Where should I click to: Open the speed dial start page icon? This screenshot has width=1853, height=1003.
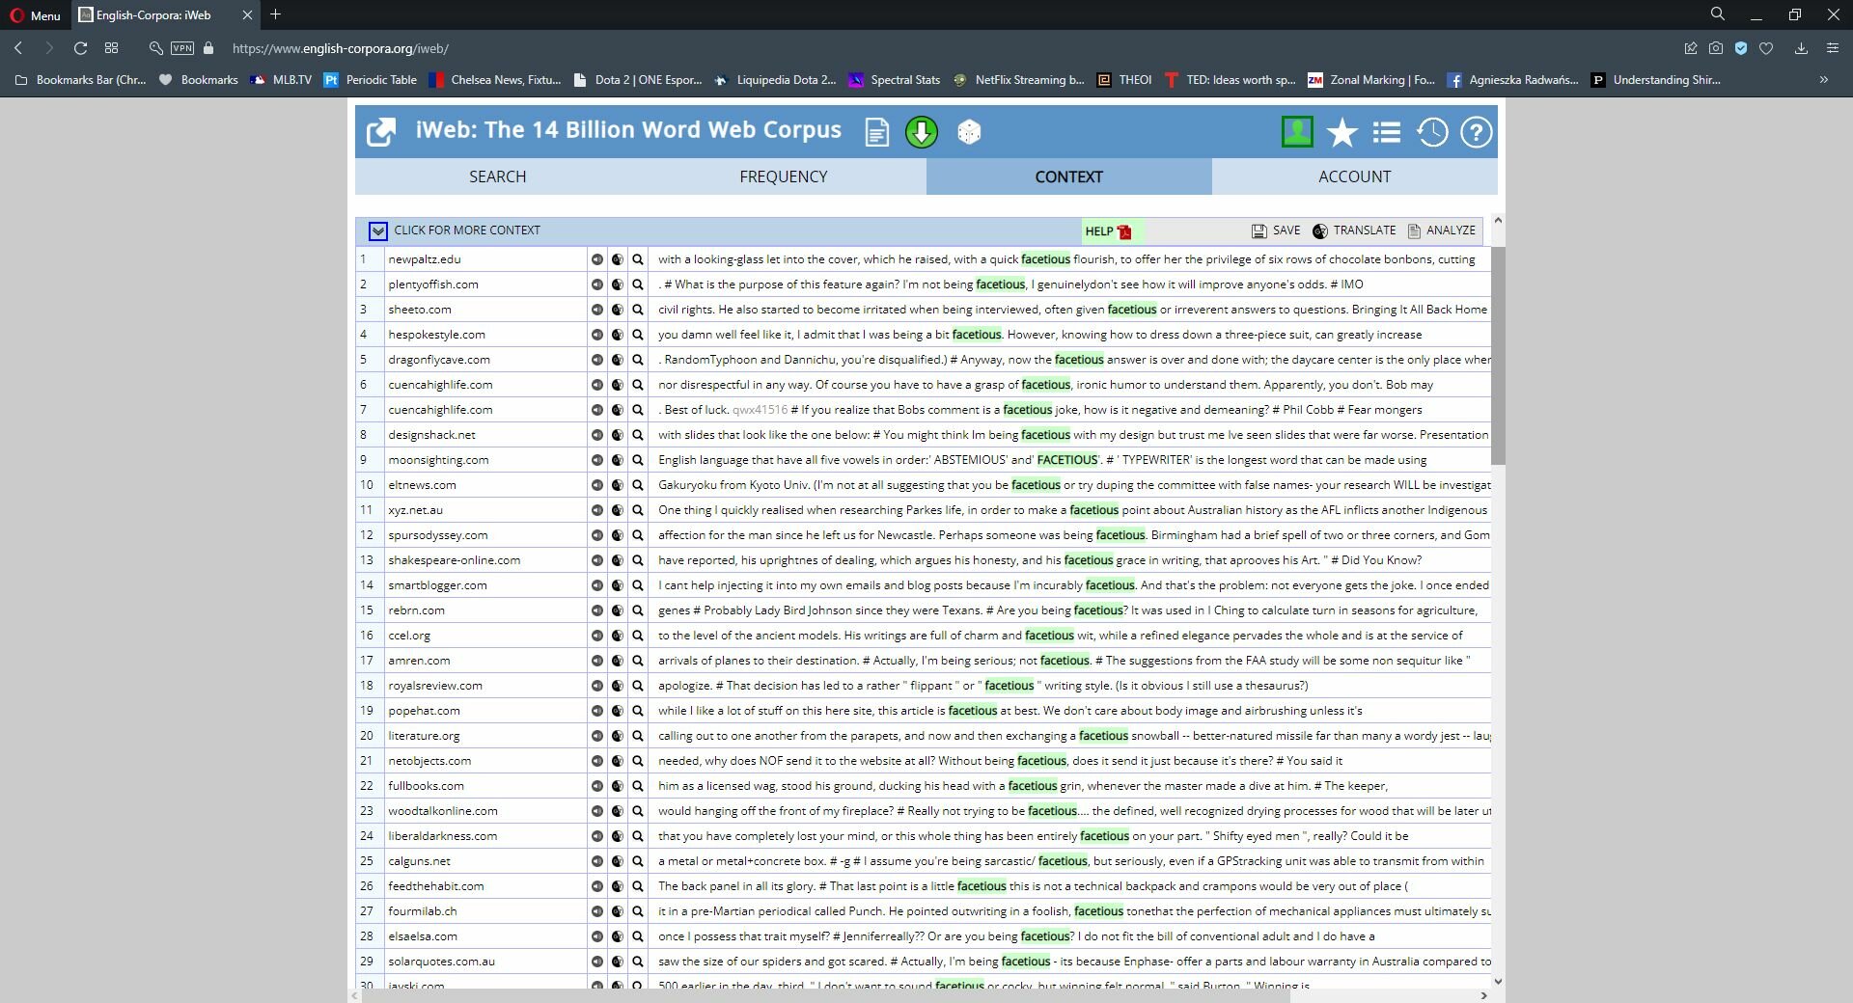pyautogui.click(x=112, y=48)
